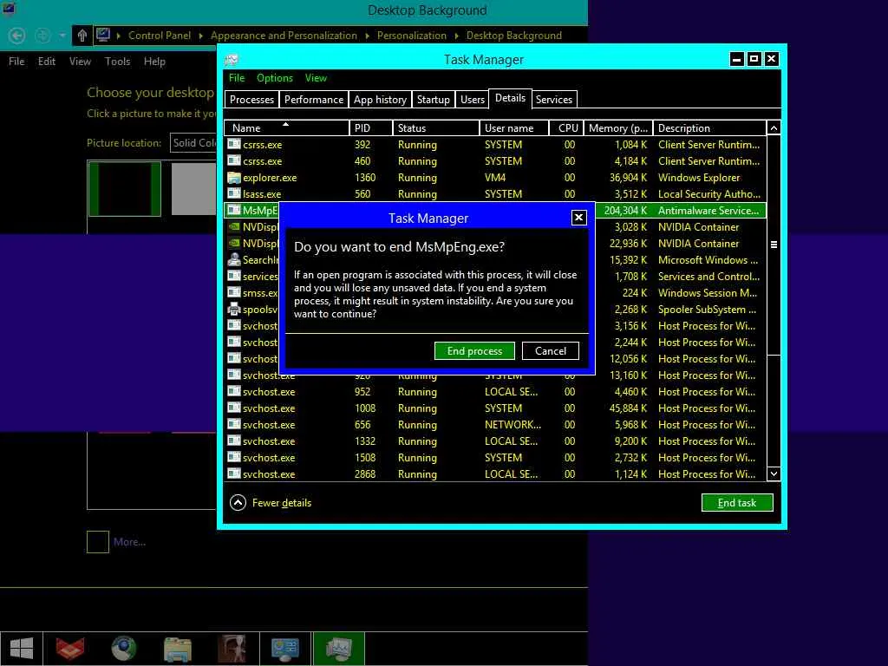Viewport: 888px width, 666px height.
Task: Sort by Memory column header
Action: point(617,128)
